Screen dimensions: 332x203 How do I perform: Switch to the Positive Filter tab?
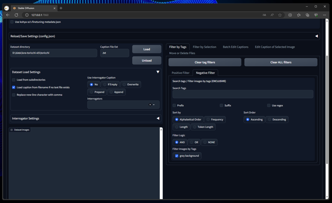click(180, 73)
